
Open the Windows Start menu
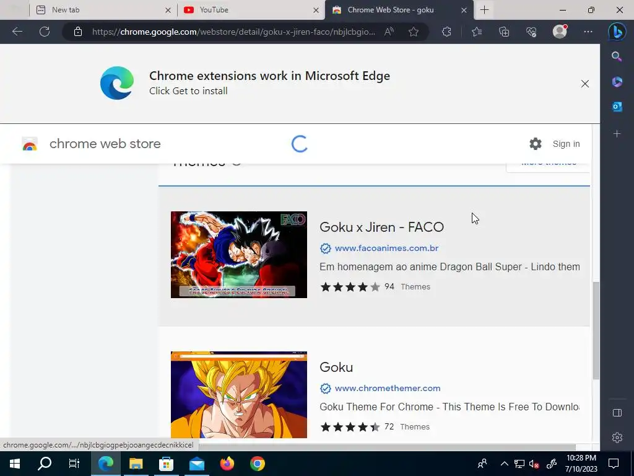coord(15,464)
